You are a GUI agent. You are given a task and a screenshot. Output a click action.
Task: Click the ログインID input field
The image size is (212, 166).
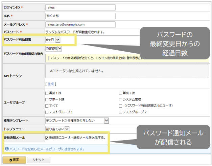point(80,7)
